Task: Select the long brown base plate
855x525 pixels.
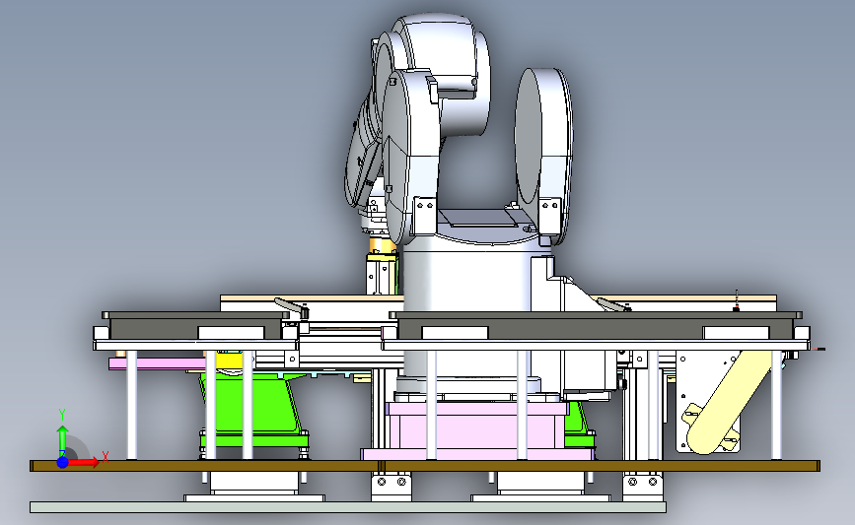Action: click(x=425, y=466)
